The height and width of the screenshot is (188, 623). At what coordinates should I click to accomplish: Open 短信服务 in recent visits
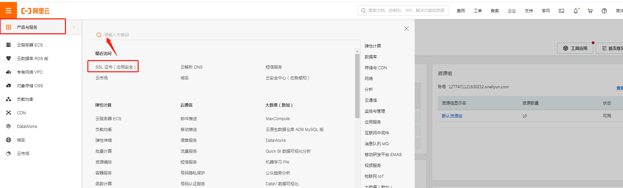pyautogui.click(x=274, y=67)
